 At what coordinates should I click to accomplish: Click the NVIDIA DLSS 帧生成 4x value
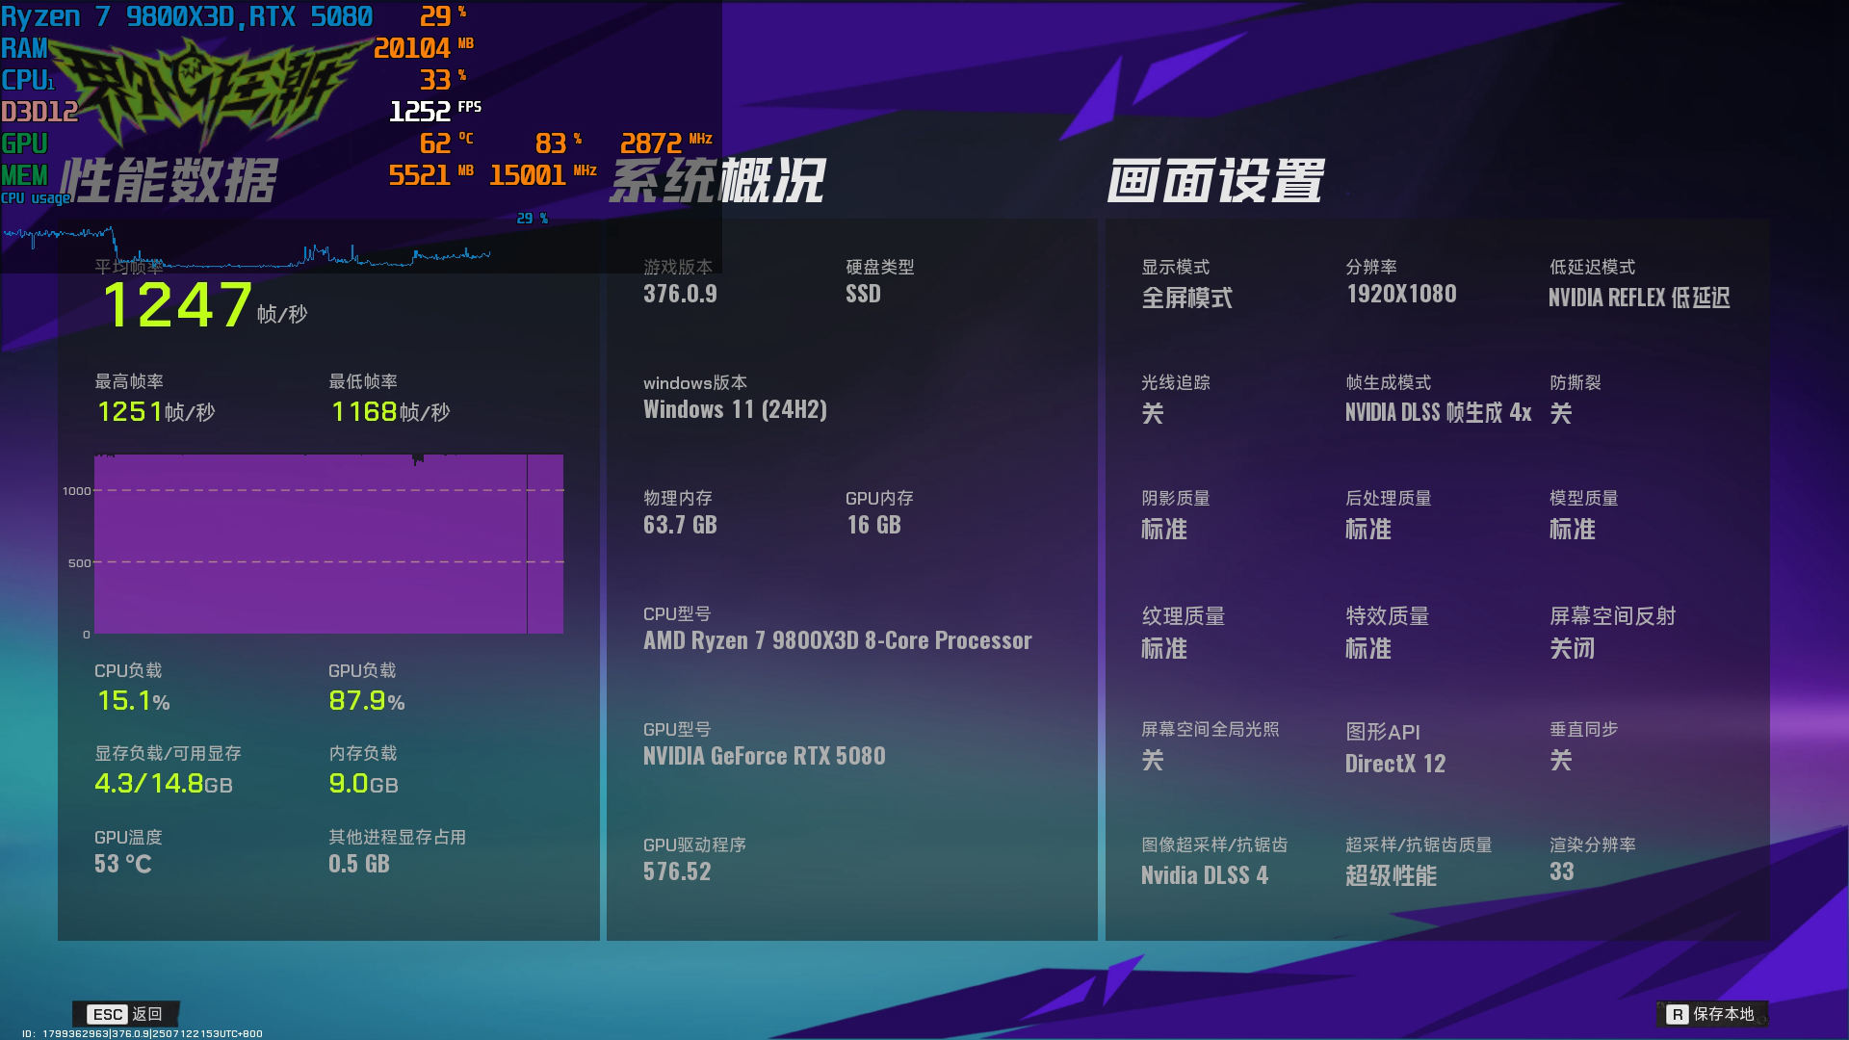click(x=1437, y=413)
